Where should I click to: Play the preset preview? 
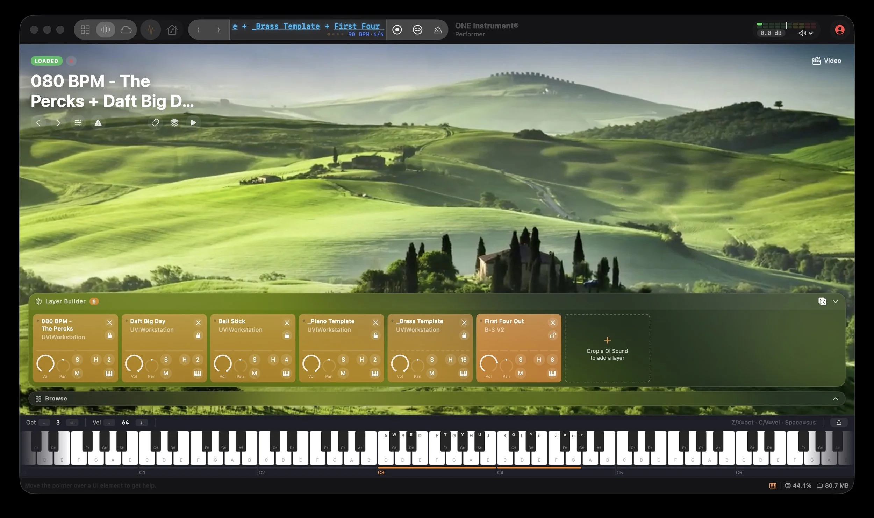pyautogui.click(x=193, y=122)
